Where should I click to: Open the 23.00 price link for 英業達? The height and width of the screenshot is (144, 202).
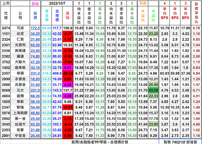(x=35, y=51)
